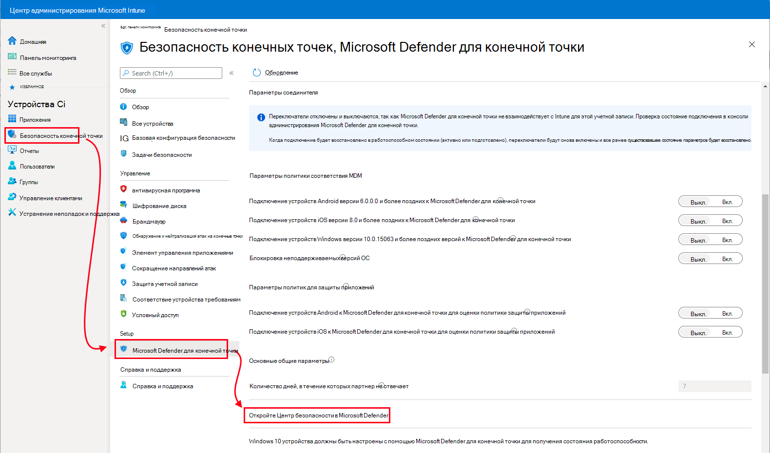
Task: Toggle Android app protection policy switch
Action: coord(710,313)
